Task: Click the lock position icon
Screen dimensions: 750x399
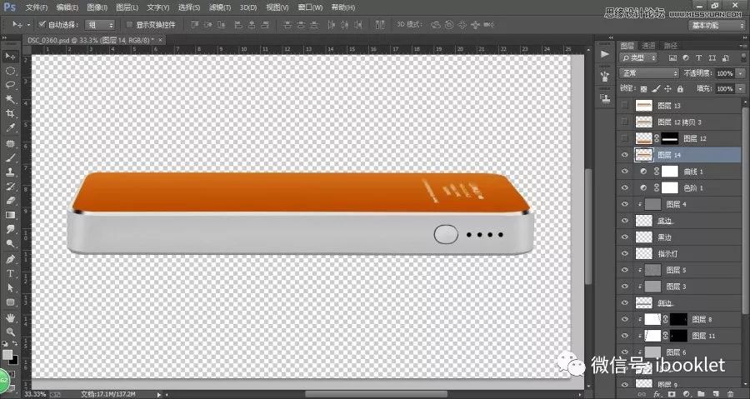Action: (668, 89)
